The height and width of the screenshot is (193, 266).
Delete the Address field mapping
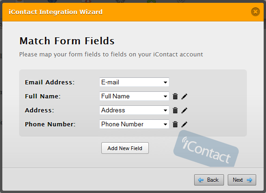pyautogui.click(x=175, y=110)
